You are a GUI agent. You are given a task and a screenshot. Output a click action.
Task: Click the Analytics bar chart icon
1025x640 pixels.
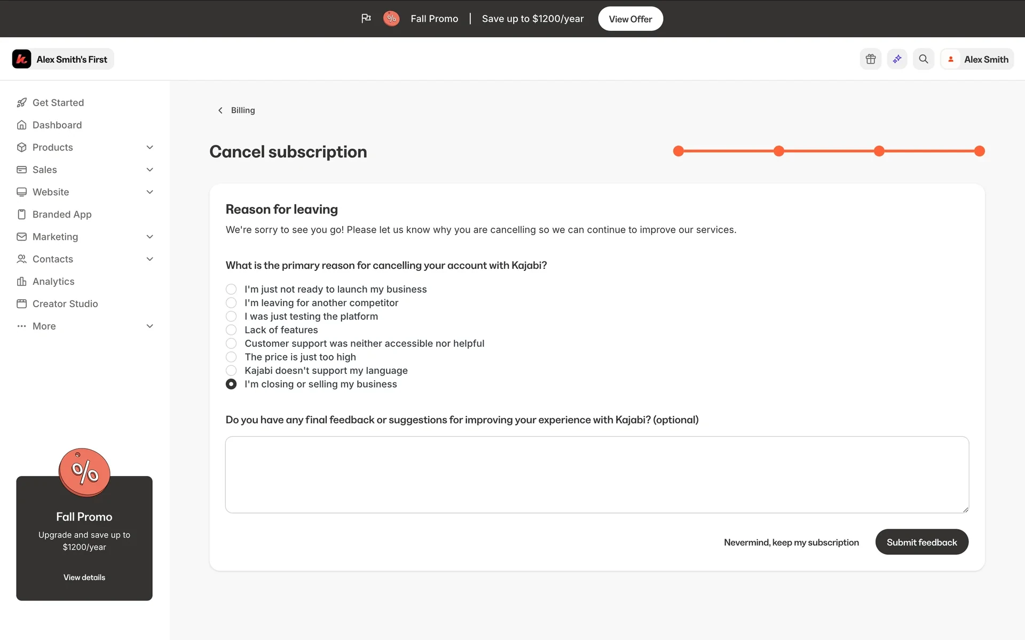[22, 282]
